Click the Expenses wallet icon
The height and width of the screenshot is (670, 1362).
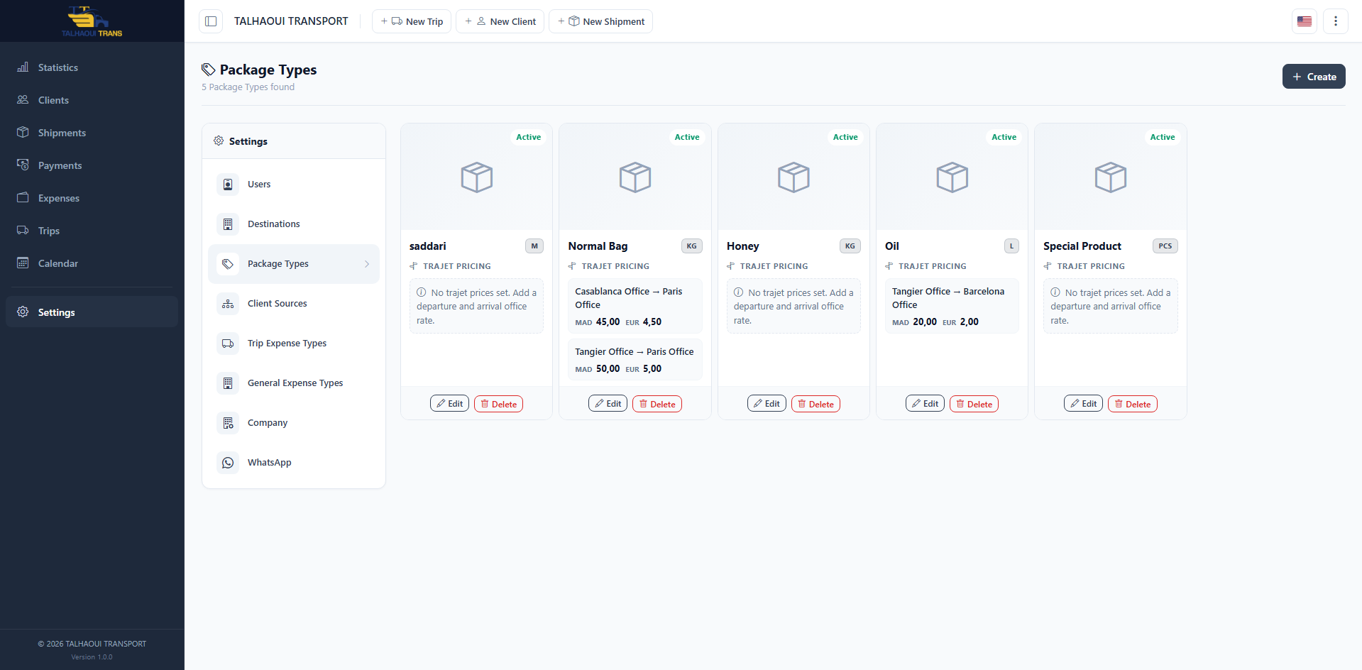tap(23, 198)
